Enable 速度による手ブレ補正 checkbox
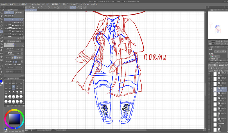The image size is (228, 133). 7,64
